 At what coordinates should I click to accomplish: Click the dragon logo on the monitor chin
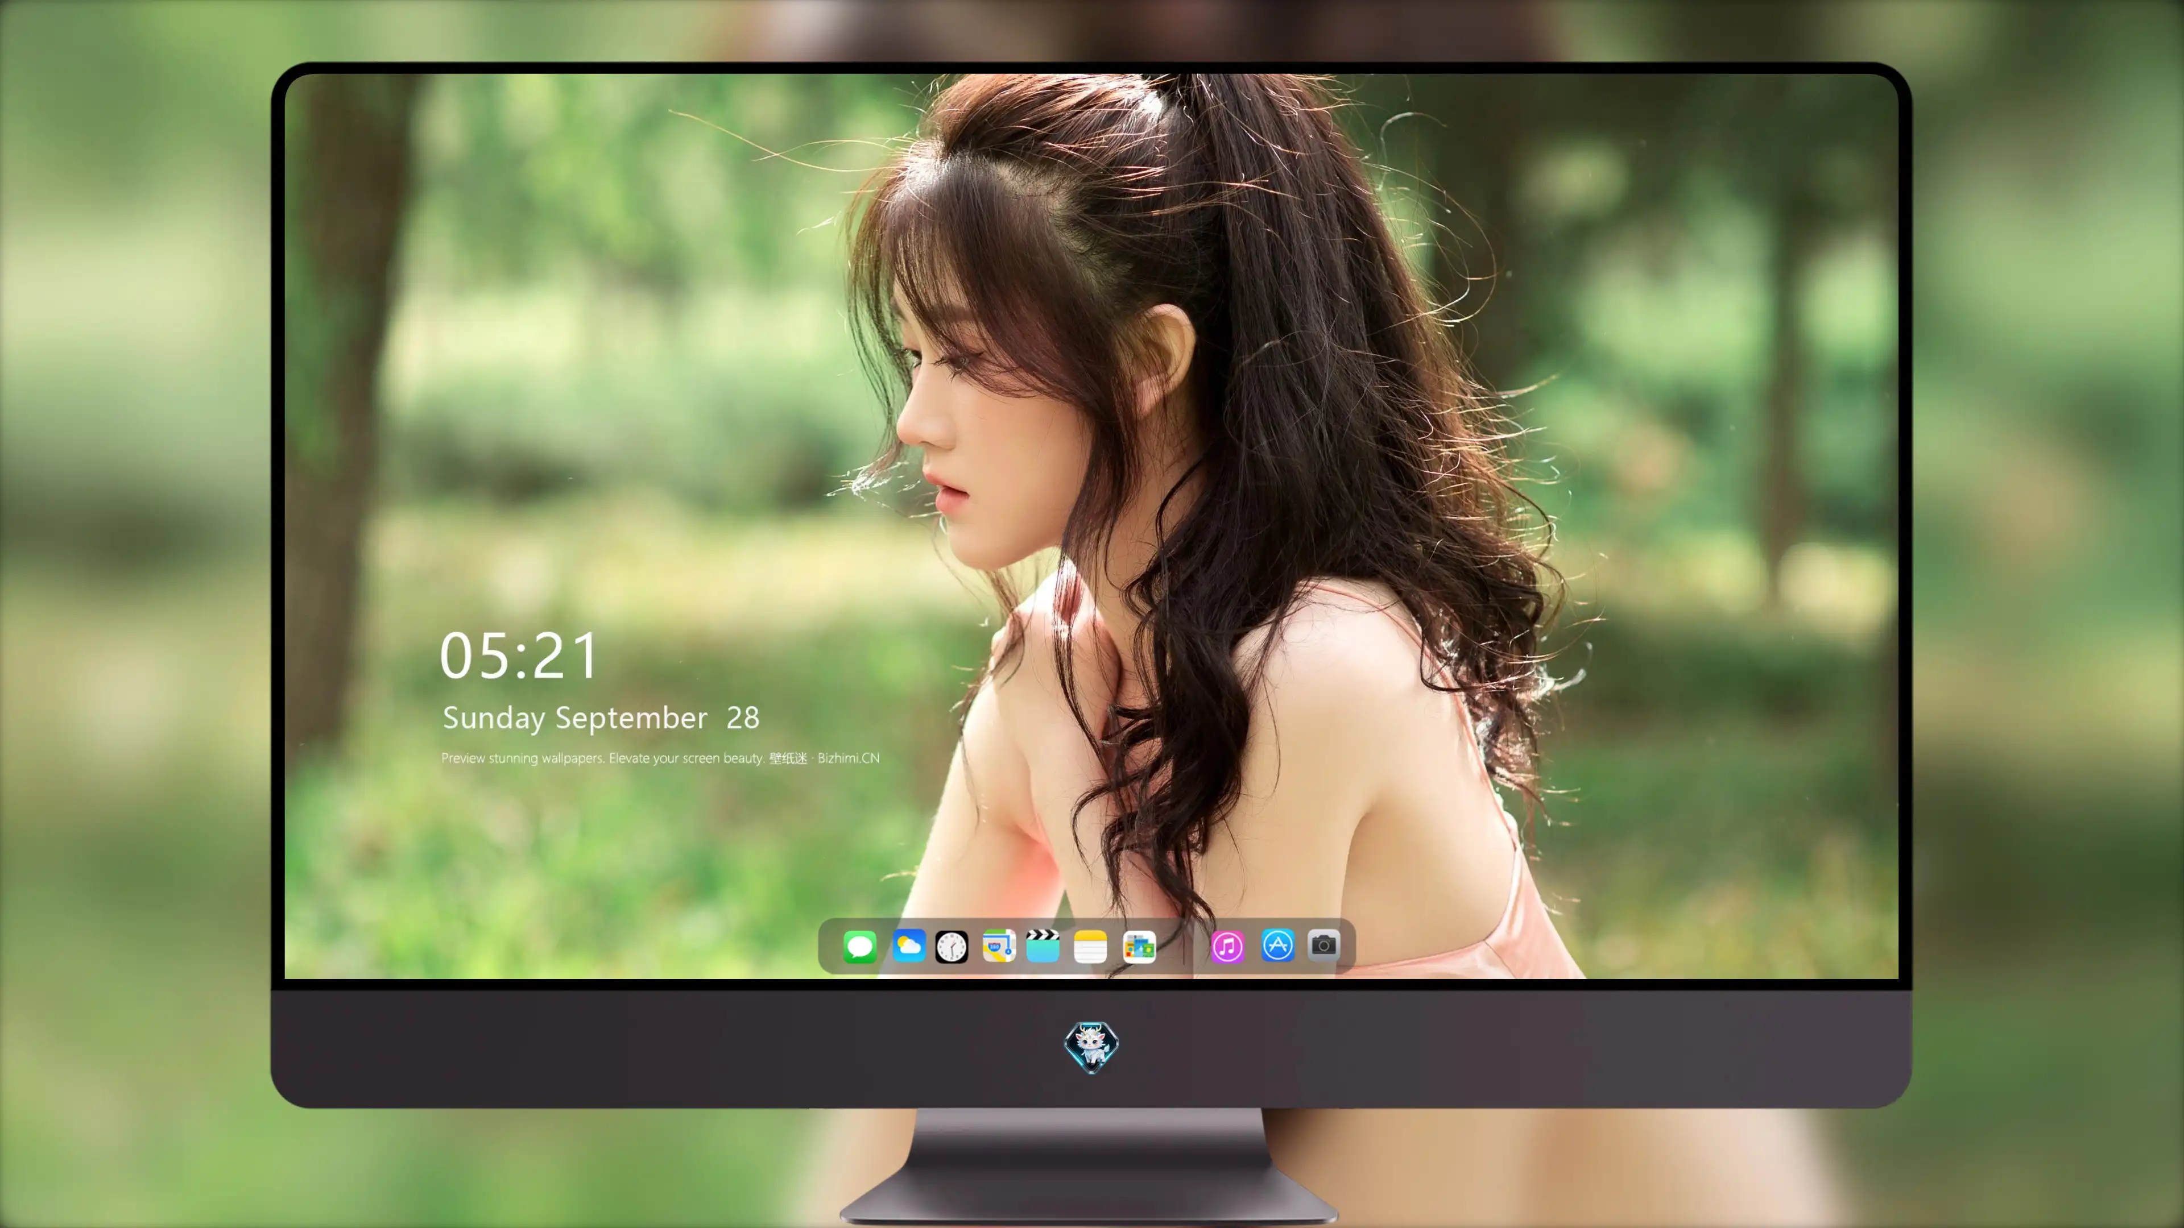pos(1091,1047)
